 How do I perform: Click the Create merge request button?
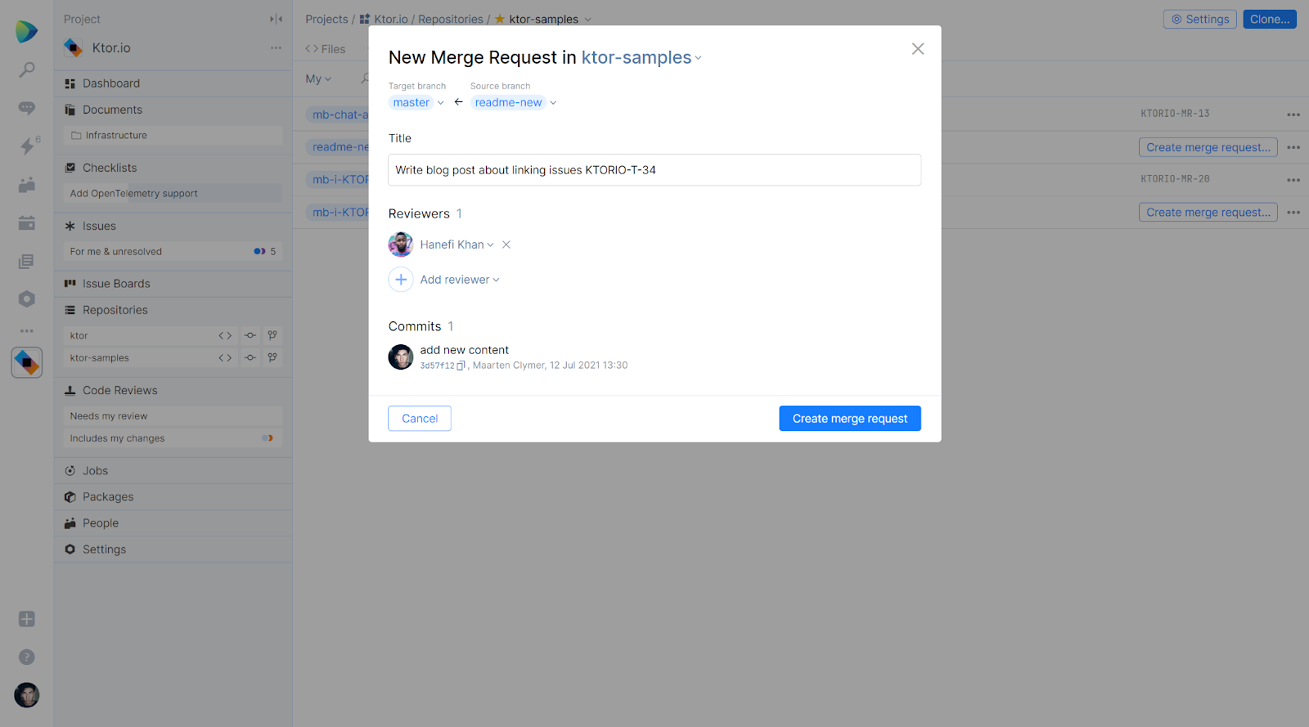tap(849, 419)
